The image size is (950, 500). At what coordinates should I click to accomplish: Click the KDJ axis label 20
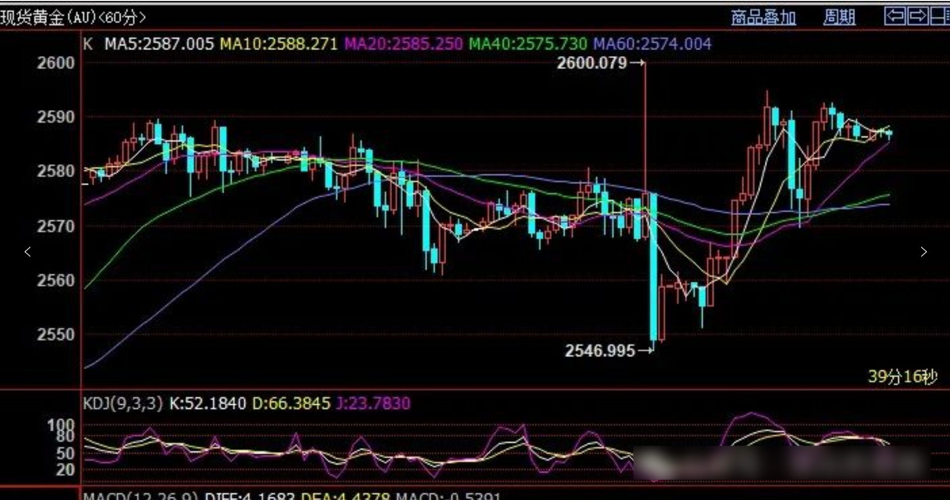(65, 469)
